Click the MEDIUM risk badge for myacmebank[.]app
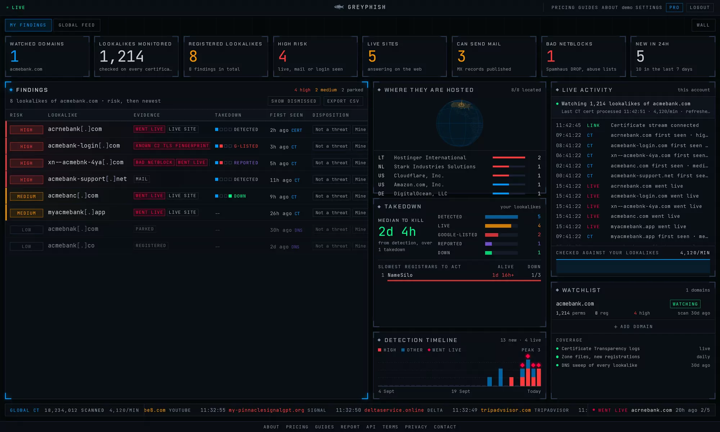The image size is (720, 432). click(x=26, y=213)
